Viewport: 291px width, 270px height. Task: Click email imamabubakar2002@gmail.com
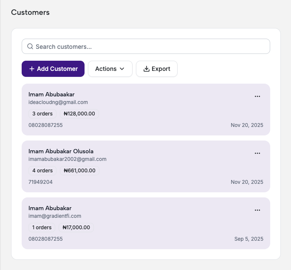coord(68,159)
